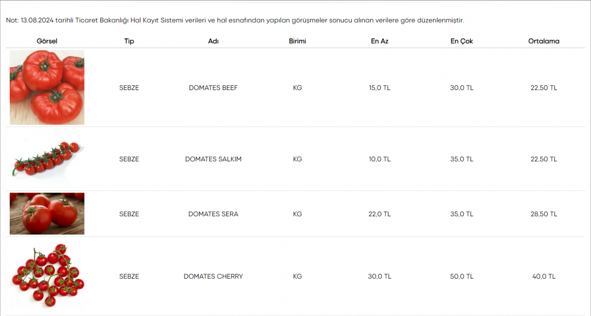Select the 50,0 TL maximum price
591x316 pixels.
[x=462, y=276]
